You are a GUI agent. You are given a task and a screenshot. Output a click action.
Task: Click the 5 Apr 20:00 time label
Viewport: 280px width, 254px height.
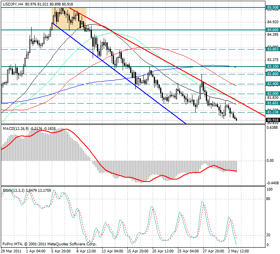pos(61,251)
